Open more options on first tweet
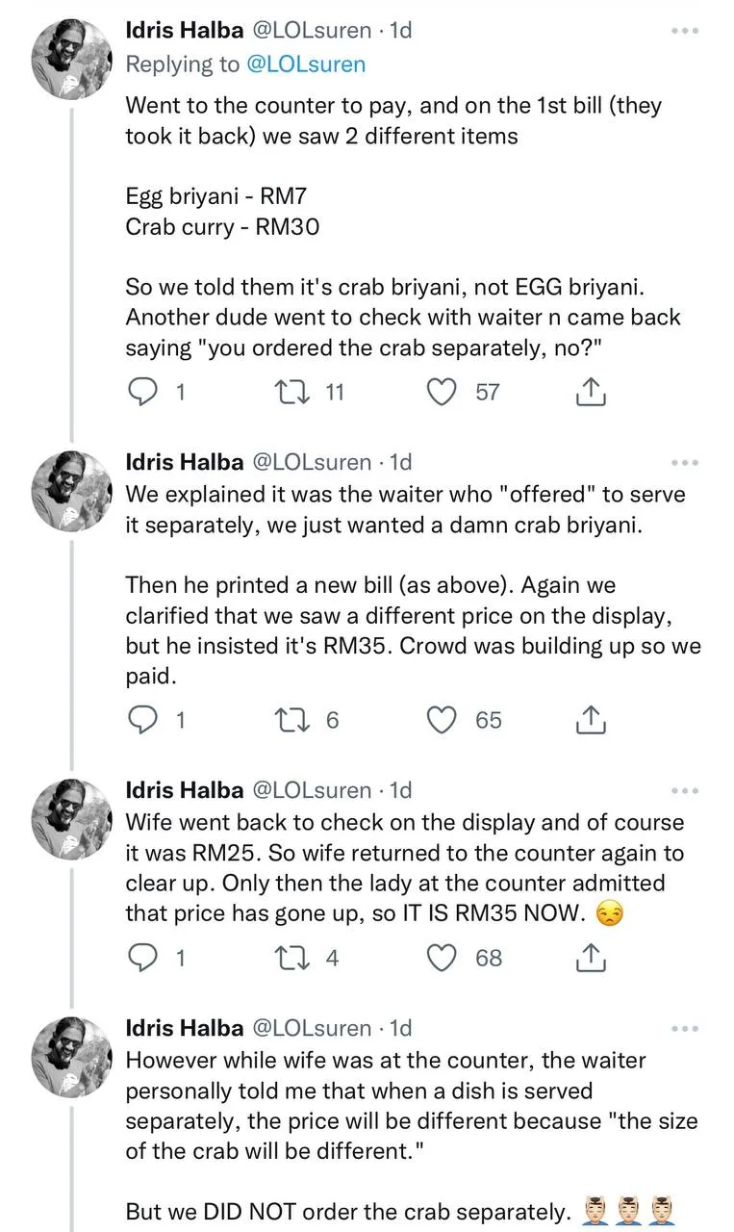Screen dimensions: 734x1232 tap(684, 31)
